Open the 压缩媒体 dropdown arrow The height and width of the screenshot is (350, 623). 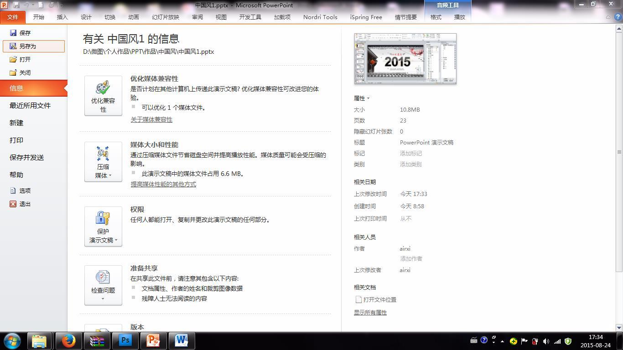coord(109,175)
